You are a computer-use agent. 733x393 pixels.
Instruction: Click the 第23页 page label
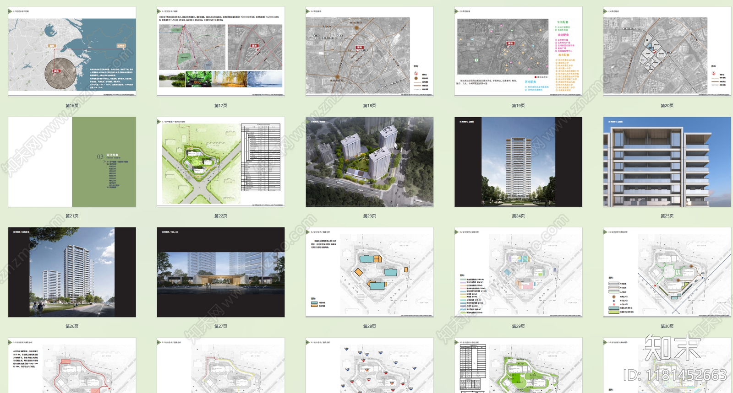[x=370, y=216]
